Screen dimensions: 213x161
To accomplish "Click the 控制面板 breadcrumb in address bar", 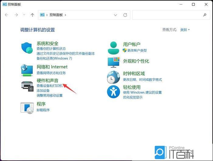I will pos(56,15).
